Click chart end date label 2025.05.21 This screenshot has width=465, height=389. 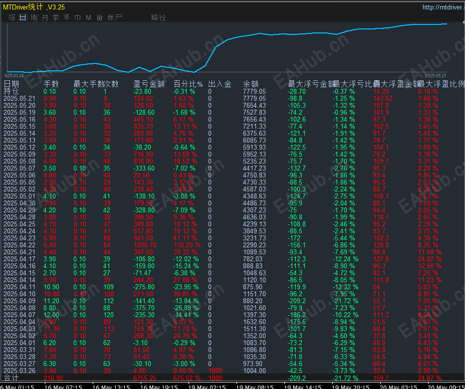436,76
